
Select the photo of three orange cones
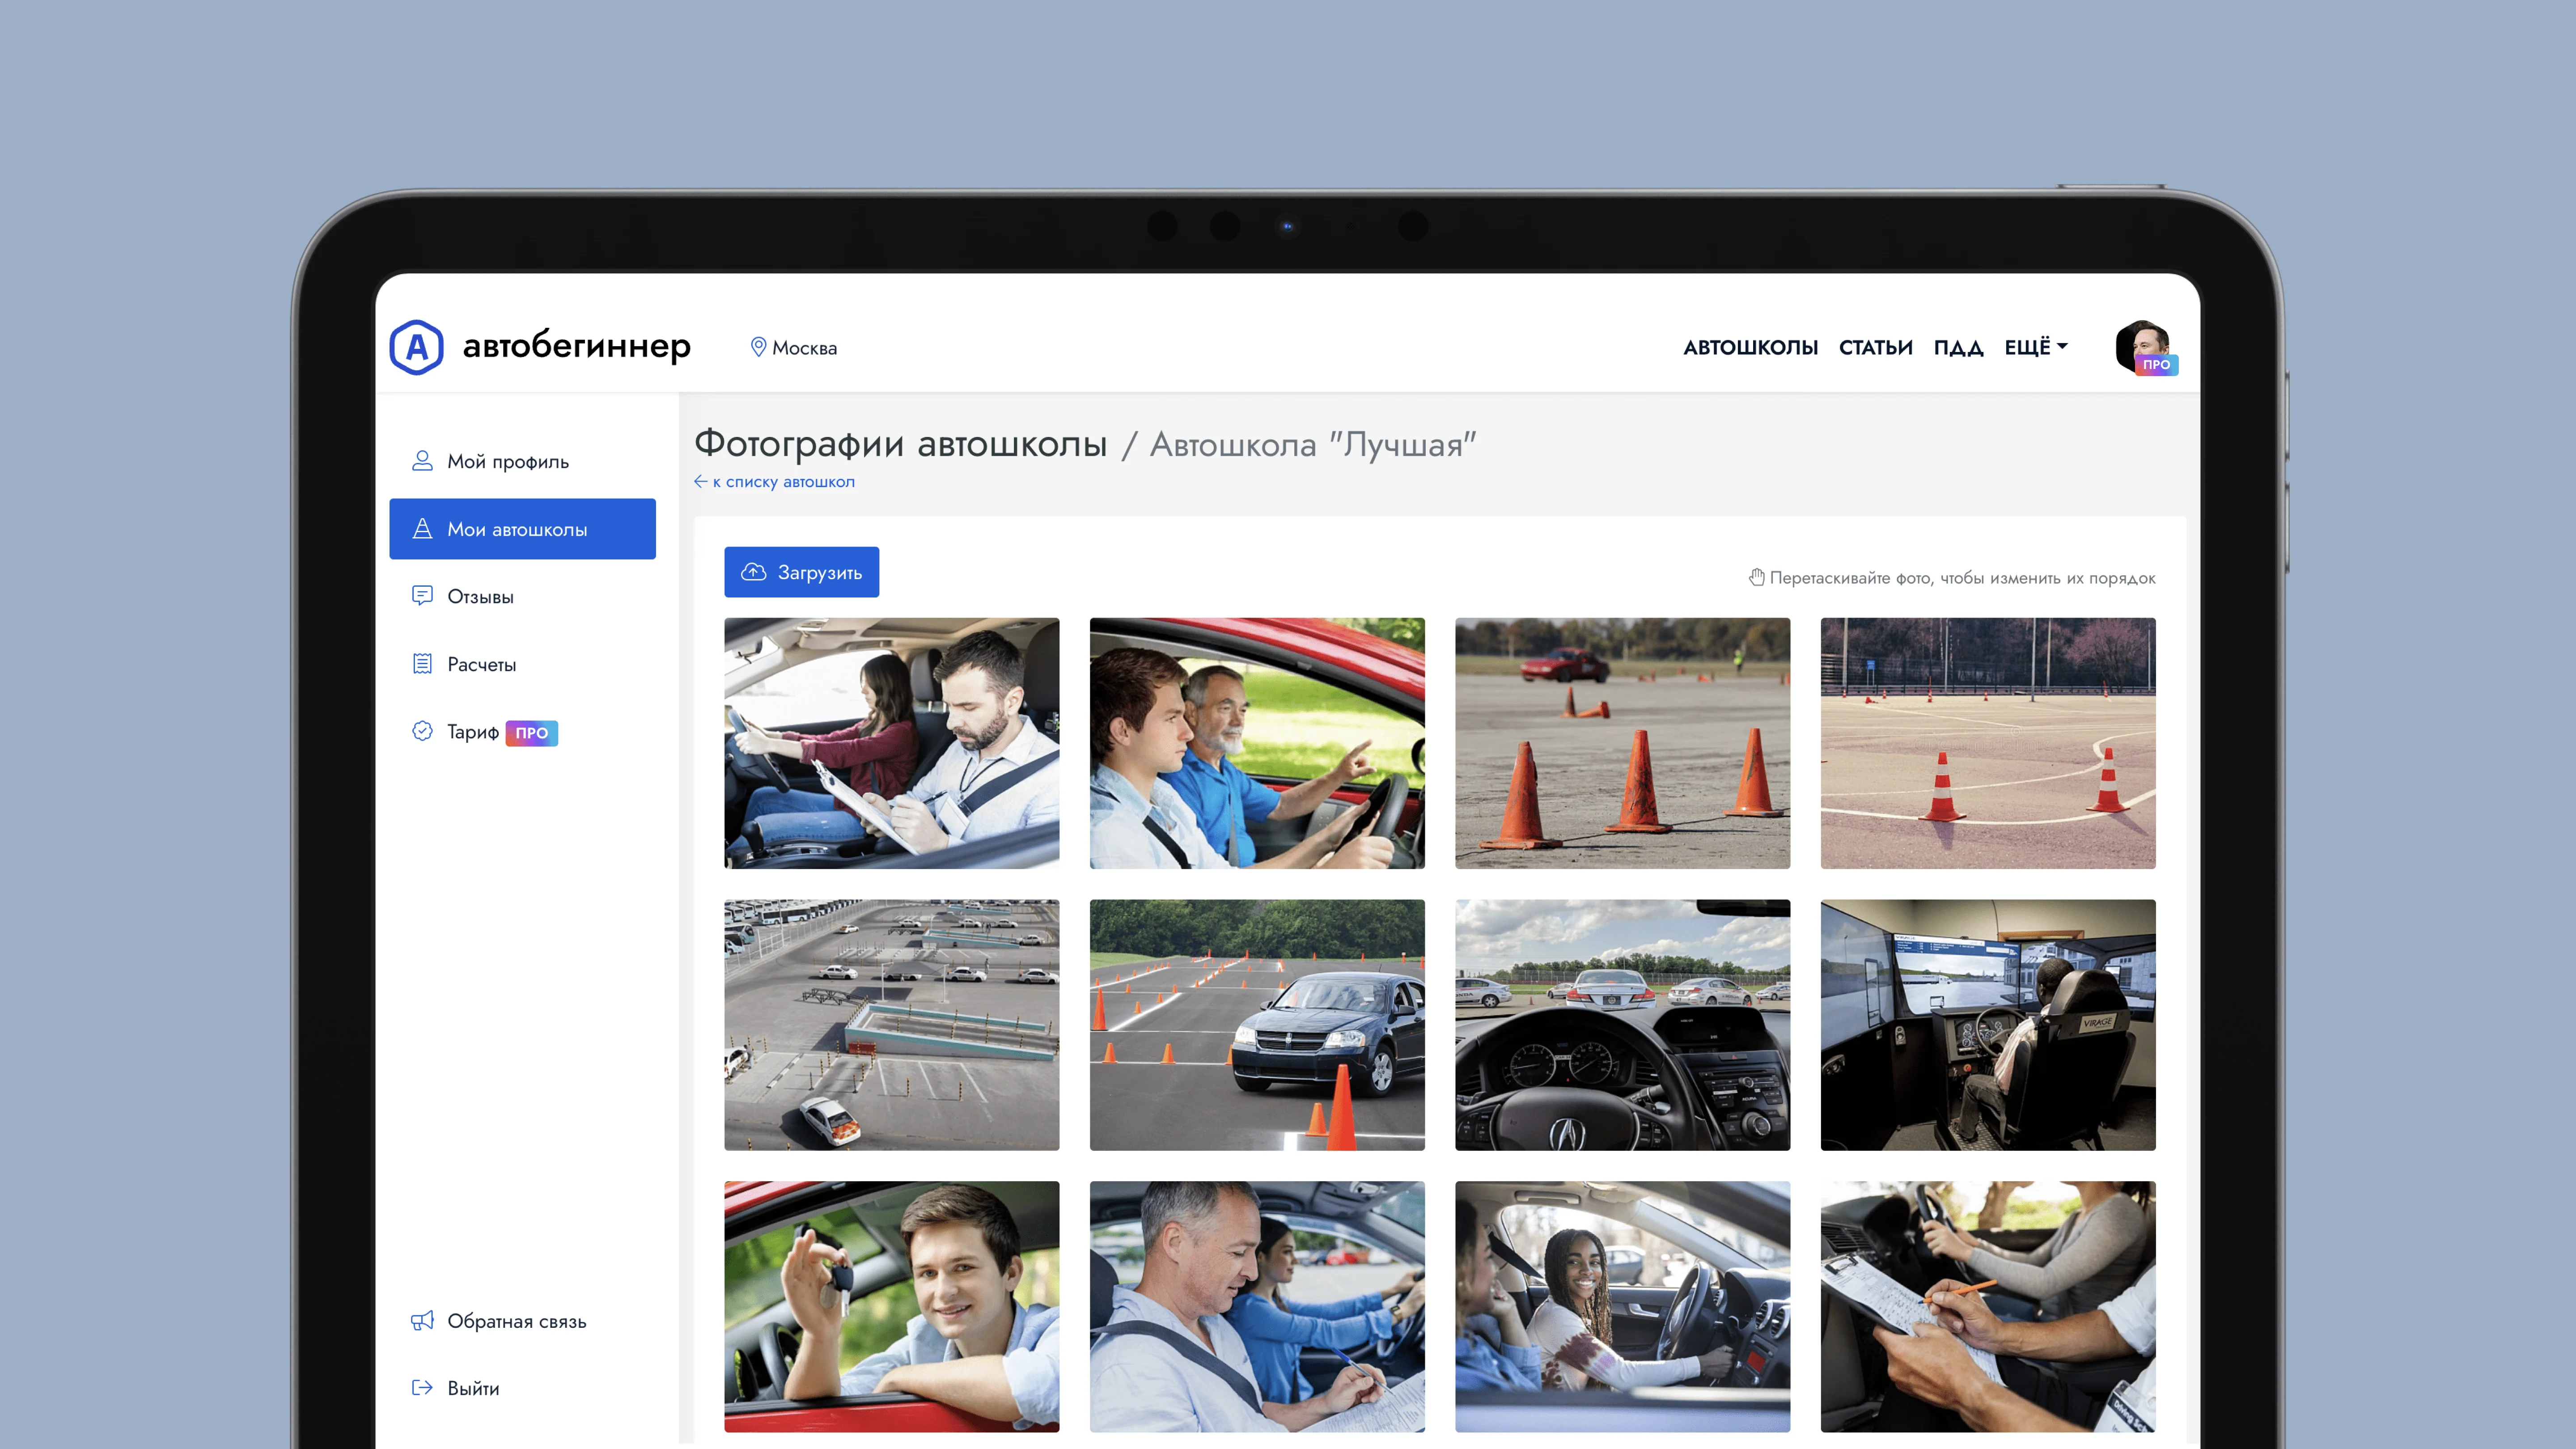[x=1622, y=743]
